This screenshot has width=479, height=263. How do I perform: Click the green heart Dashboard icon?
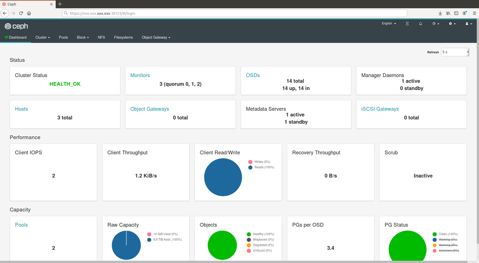click(6, 37)
